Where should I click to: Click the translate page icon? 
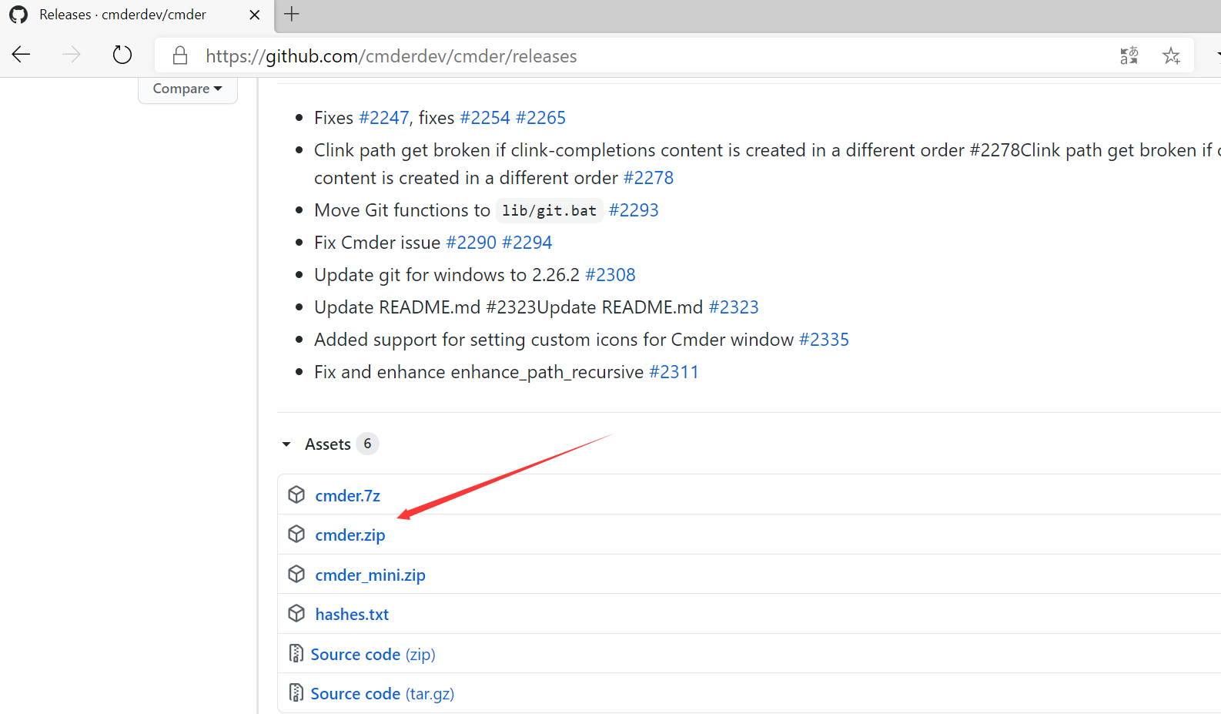pyautogui.click(x=1129, y=55)
